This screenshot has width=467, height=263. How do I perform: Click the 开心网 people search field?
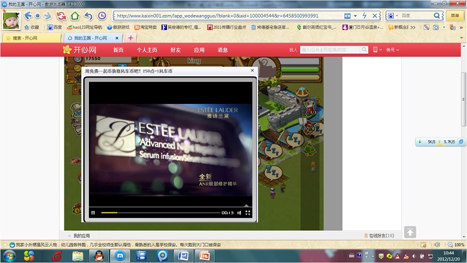click(x=331, y=49)
